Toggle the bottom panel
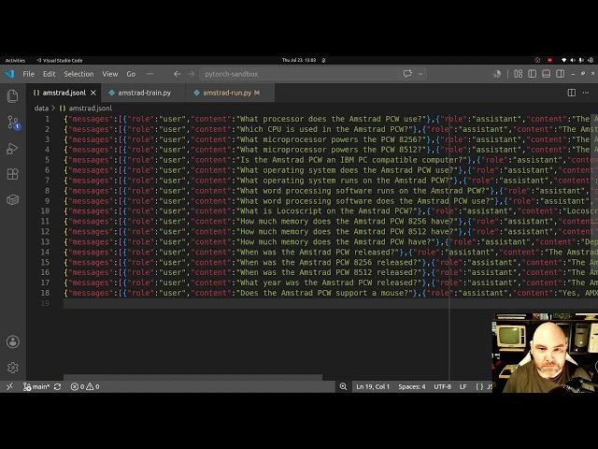 click(x=546, y=74)
